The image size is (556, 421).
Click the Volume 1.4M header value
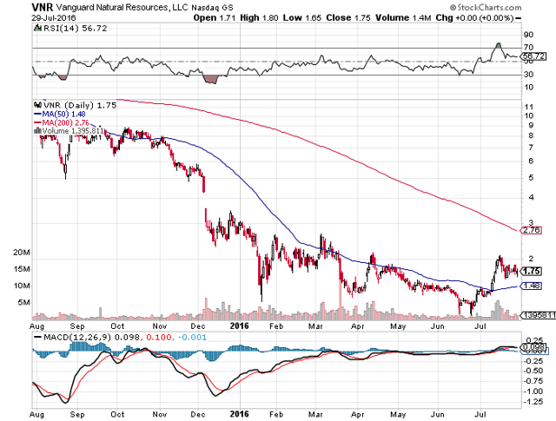(x=403, y=17)
